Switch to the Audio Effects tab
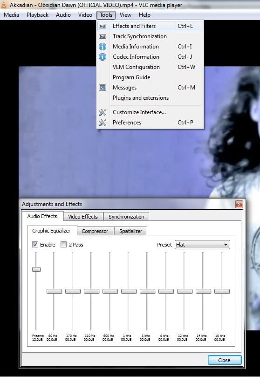260x377 pixels. click(x=42, y=216)
